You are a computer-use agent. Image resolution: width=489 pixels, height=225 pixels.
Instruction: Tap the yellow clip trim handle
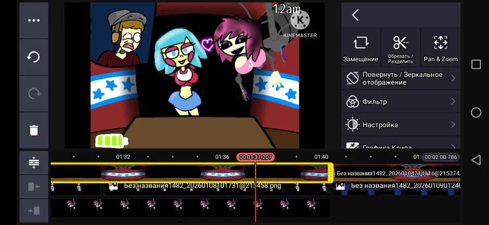click(x=330, y=172)
